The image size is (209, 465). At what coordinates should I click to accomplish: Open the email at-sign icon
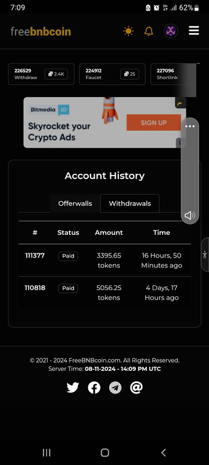(136, 387)
